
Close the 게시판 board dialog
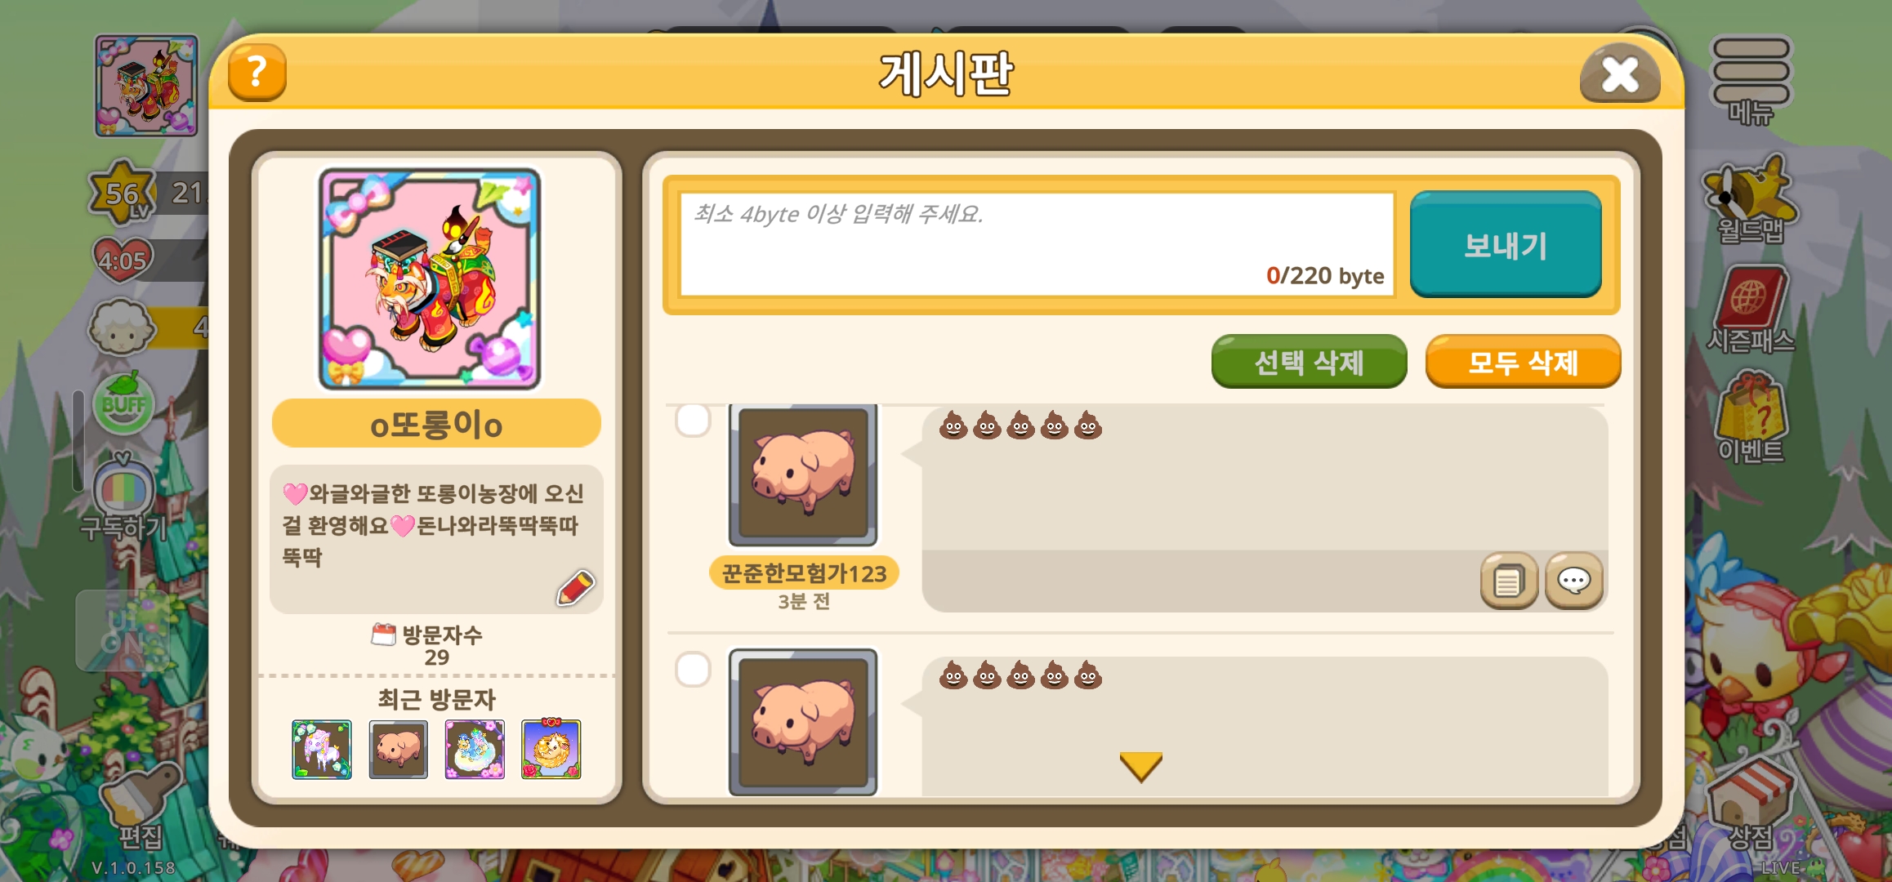pos(1620,74)
